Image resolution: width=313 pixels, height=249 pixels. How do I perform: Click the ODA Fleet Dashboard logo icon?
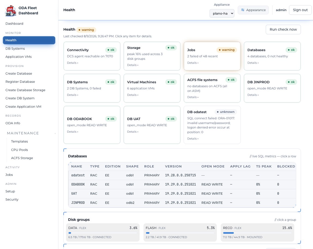11,11
